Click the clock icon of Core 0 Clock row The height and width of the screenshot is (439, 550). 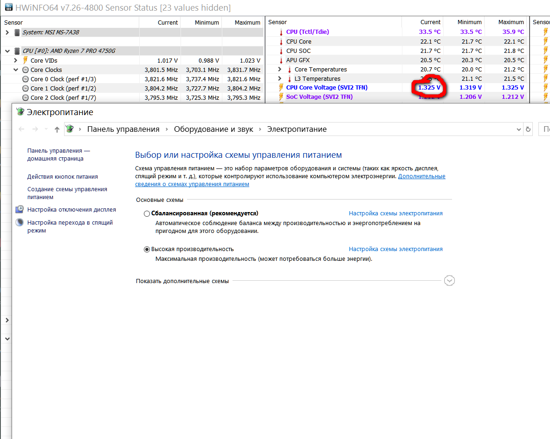25,79
